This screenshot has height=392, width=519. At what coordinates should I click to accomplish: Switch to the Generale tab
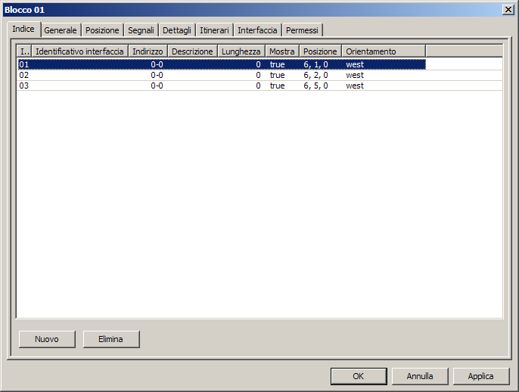(61, 30)
